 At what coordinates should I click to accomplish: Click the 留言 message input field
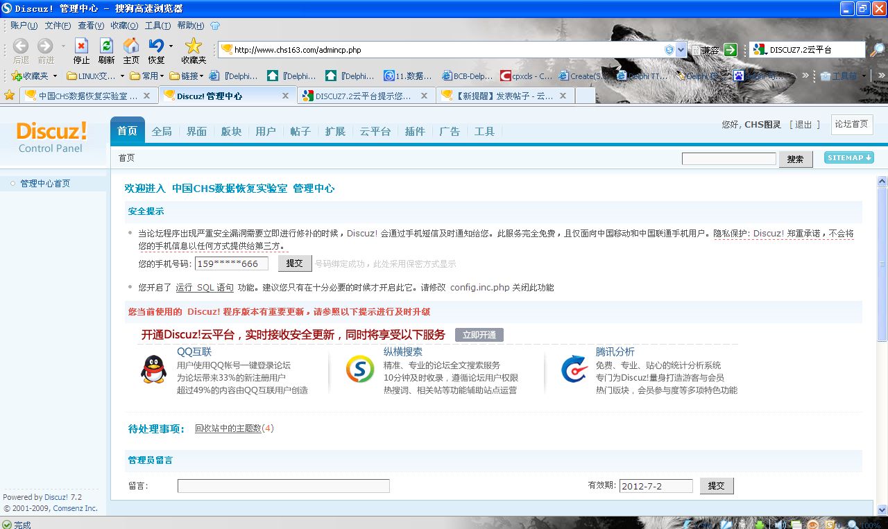284,486
